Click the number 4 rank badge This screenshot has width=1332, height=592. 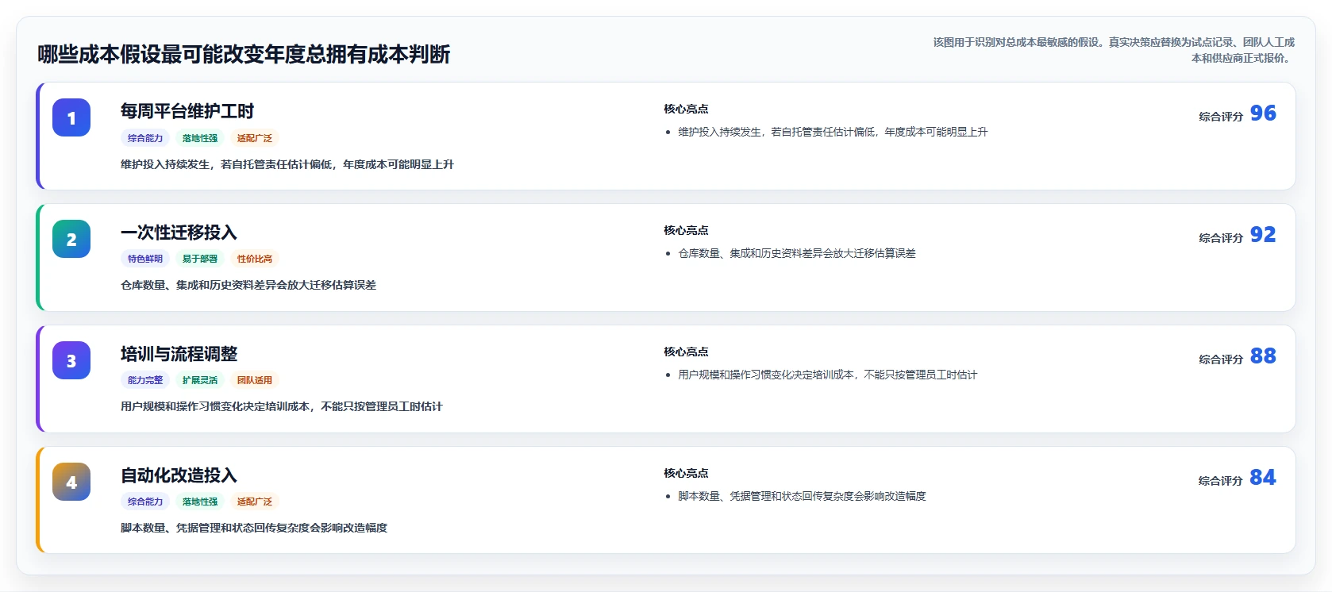(71, 482)
